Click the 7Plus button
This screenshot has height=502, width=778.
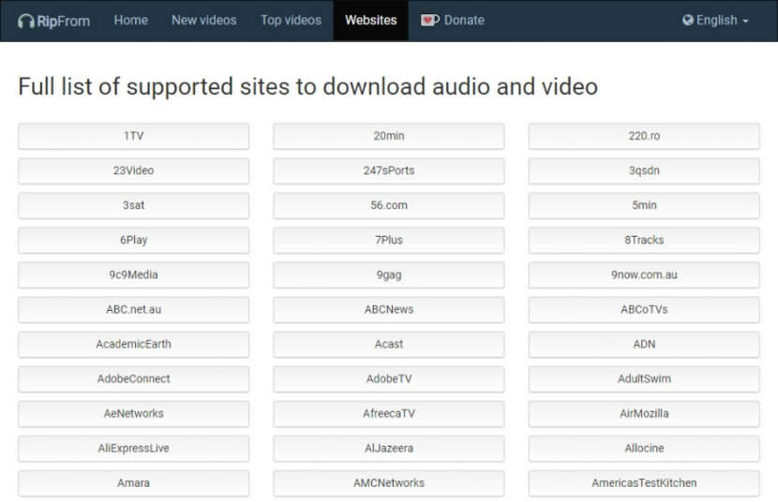388,241
